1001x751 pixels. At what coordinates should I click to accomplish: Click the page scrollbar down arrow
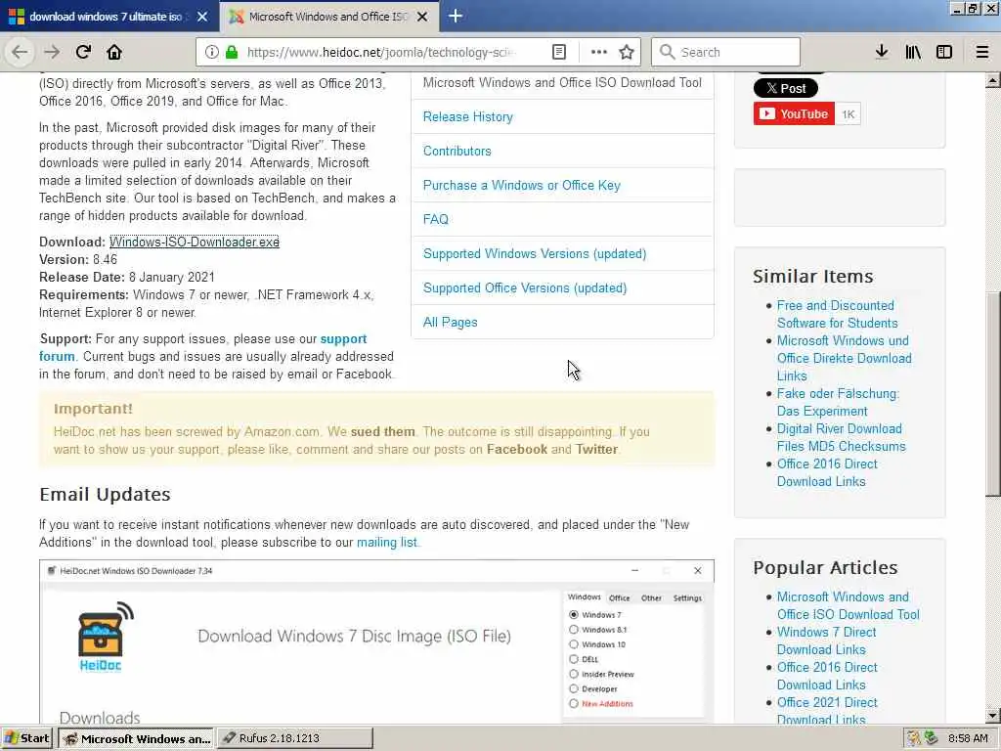coord(993,715)
